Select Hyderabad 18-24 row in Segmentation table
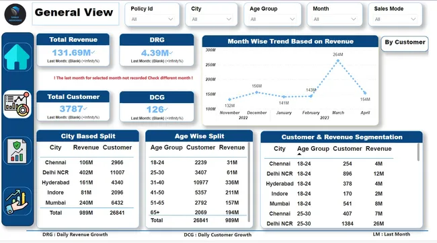 [x=329, y=184]
